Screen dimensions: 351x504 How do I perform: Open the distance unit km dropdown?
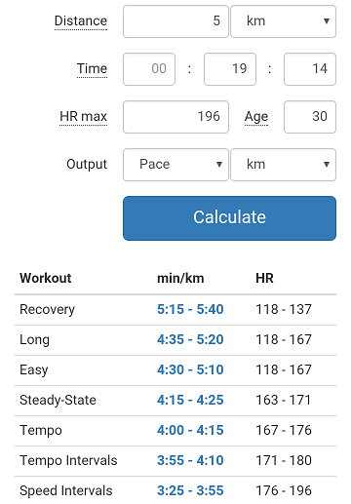point(283,21)
